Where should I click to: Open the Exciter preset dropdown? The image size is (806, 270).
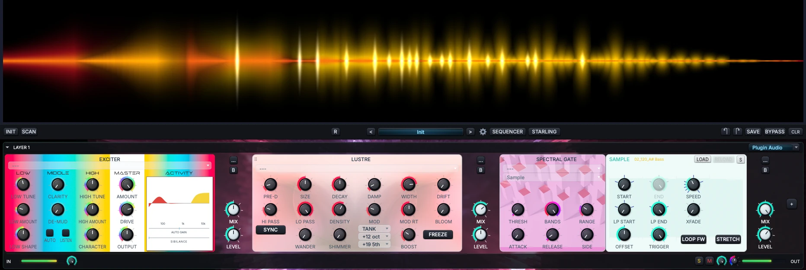click(x=109, y=165)
